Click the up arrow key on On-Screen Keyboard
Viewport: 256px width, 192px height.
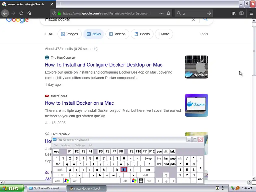tap(166, 175)
